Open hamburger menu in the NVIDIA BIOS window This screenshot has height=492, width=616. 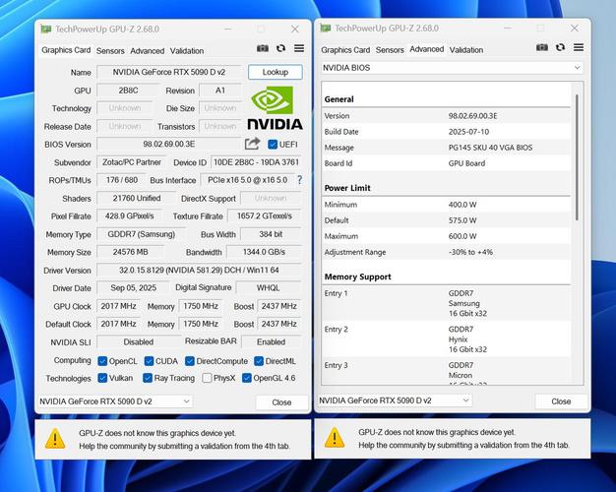[x=578, y=48]
